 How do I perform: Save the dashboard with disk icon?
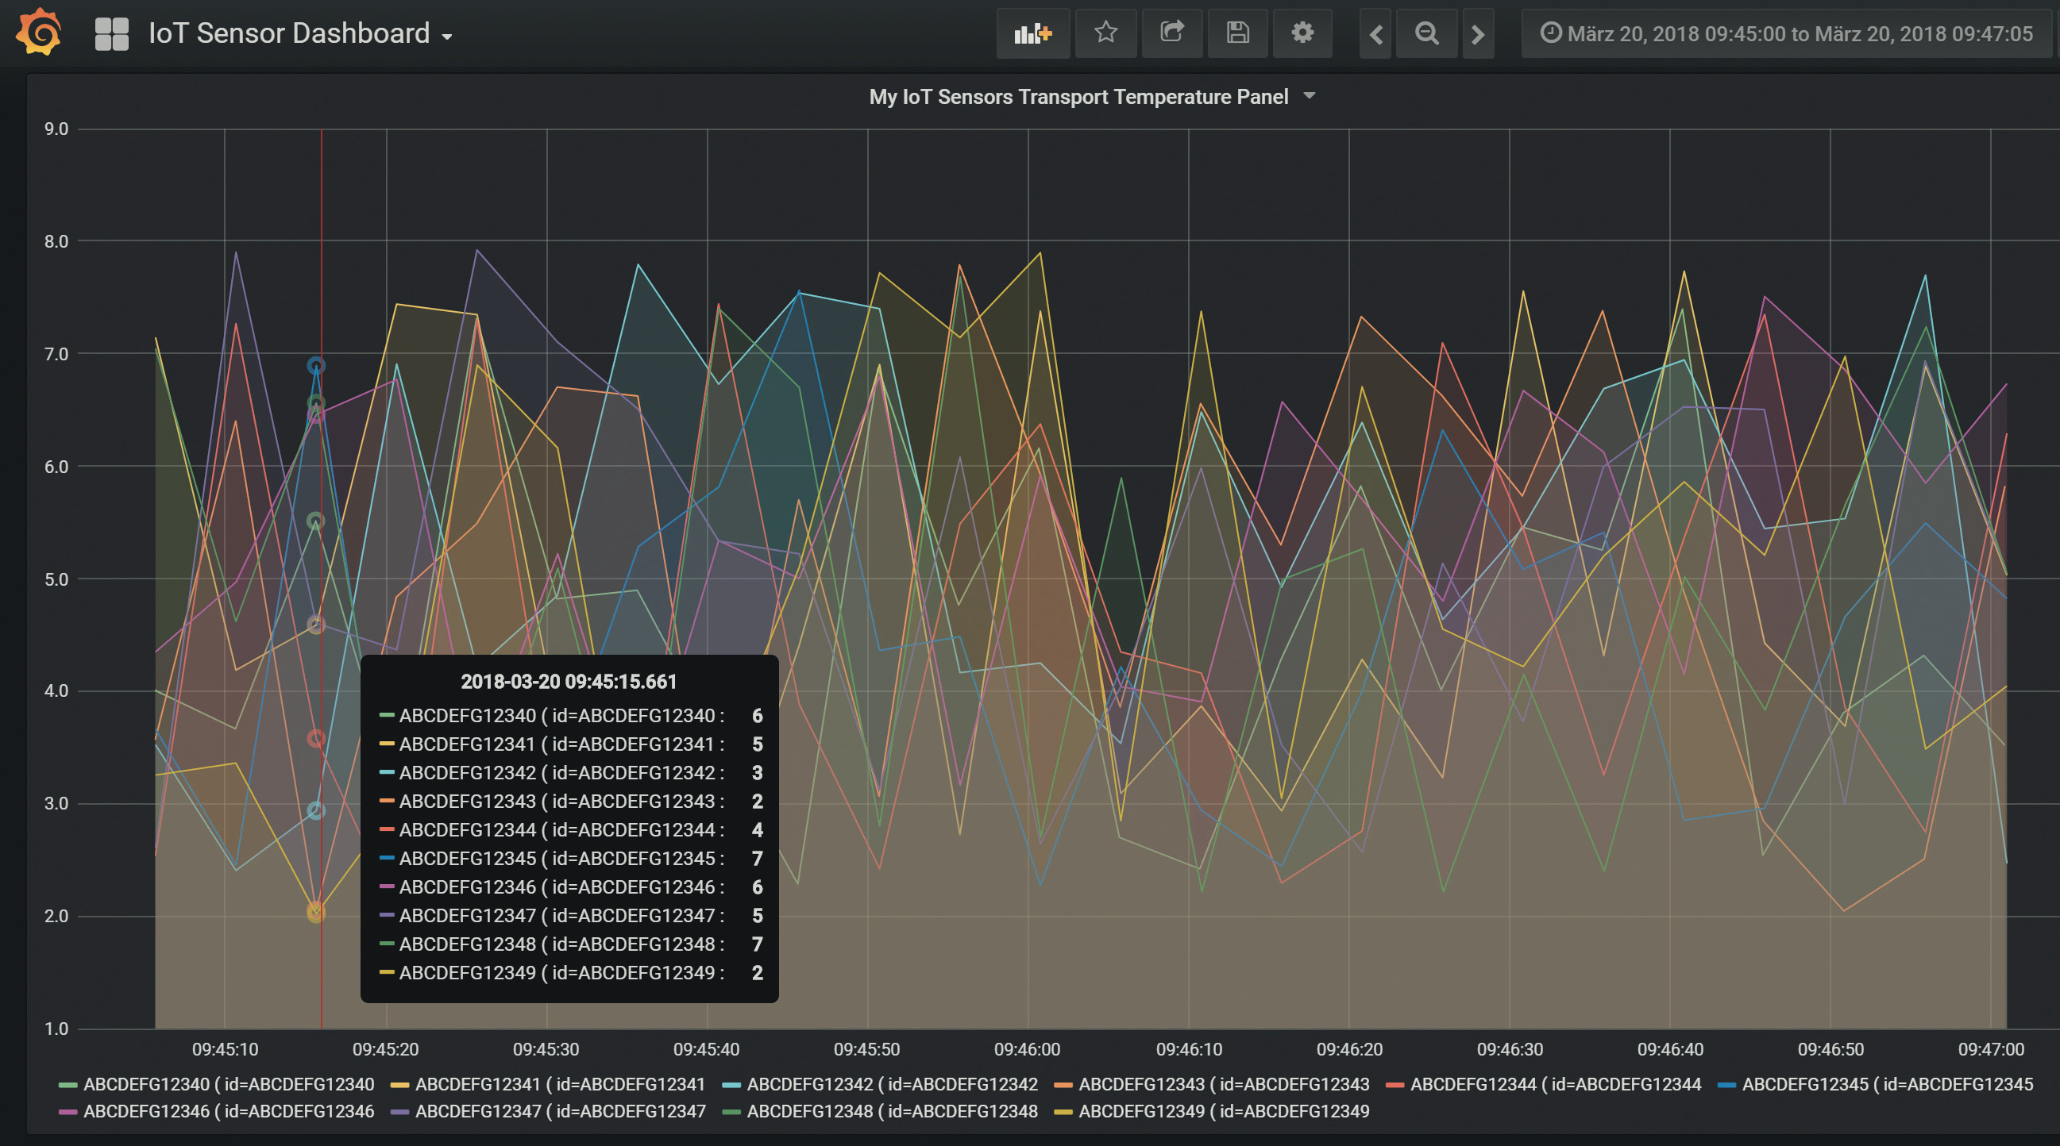click(1237, 33)
